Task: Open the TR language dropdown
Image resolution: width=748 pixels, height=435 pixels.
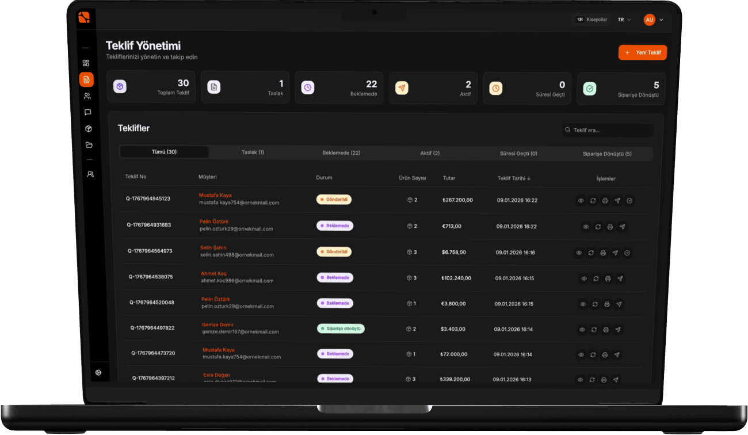Action: (x=624, y=20)
